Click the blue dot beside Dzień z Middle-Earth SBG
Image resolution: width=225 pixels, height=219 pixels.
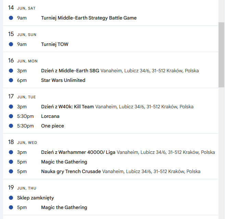11,71
